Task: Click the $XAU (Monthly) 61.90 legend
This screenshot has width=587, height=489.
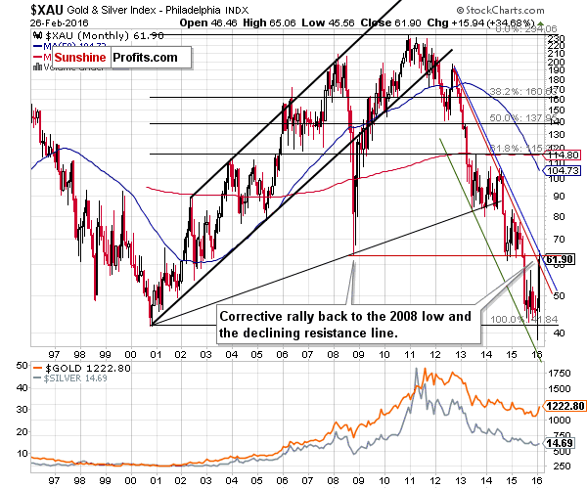Action: pos(105,36)
